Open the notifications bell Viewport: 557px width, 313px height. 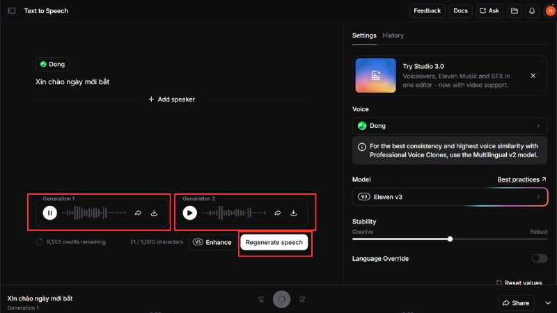point(532,11)
